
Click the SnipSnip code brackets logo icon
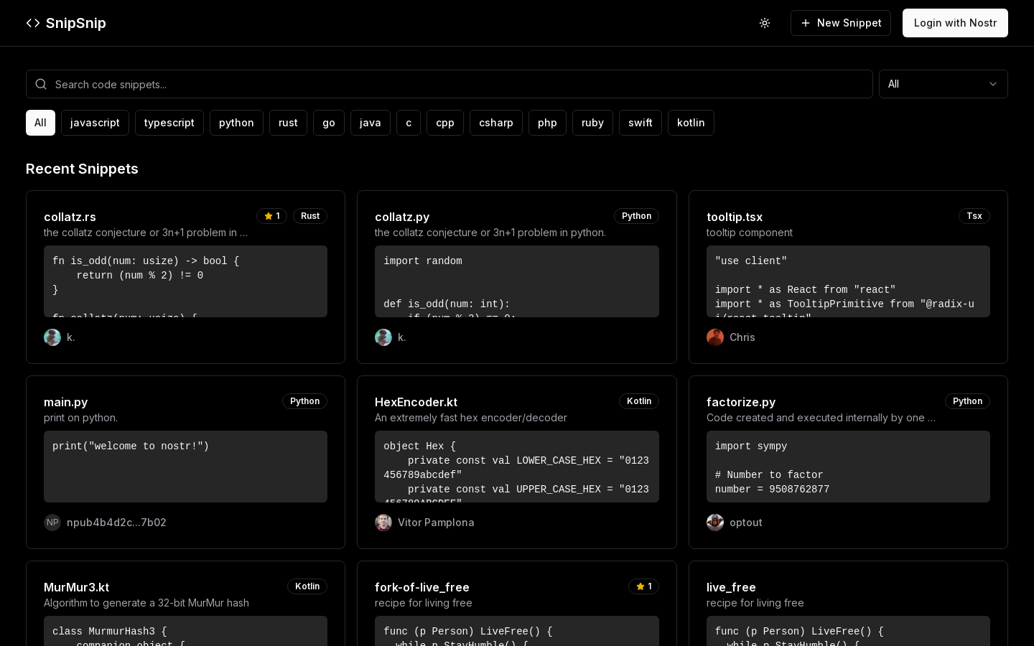33,23
